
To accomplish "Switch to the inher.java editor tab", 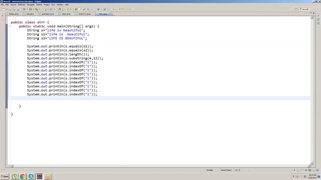I will click(66, 14).
